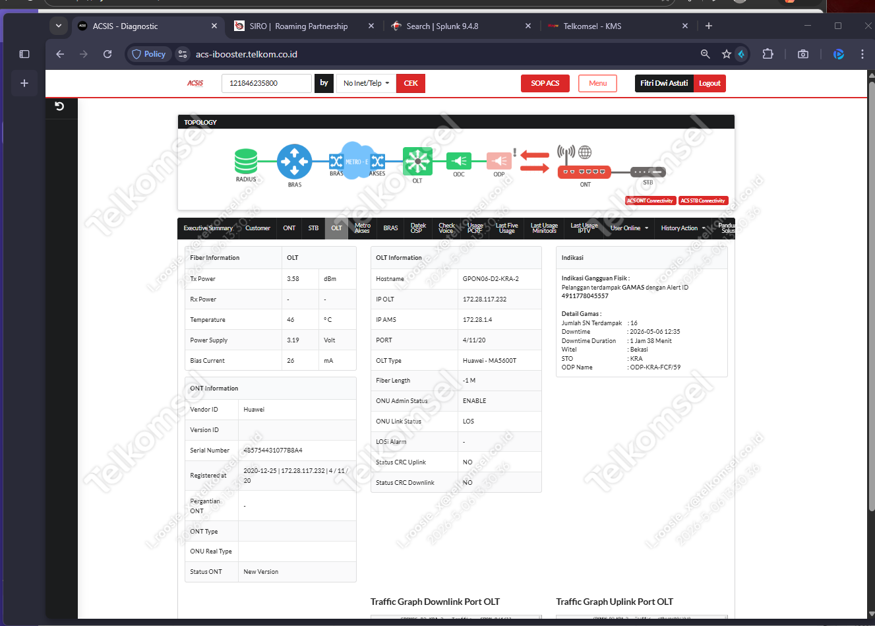875x626 pixels.
Task: Click the ODP splitter icon
Action: (x=499, y=161)
